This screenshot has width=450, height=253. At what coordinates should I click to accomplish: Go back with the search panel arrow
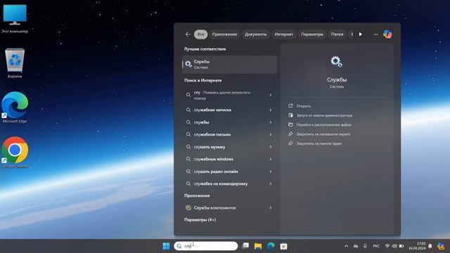[188, 34]
